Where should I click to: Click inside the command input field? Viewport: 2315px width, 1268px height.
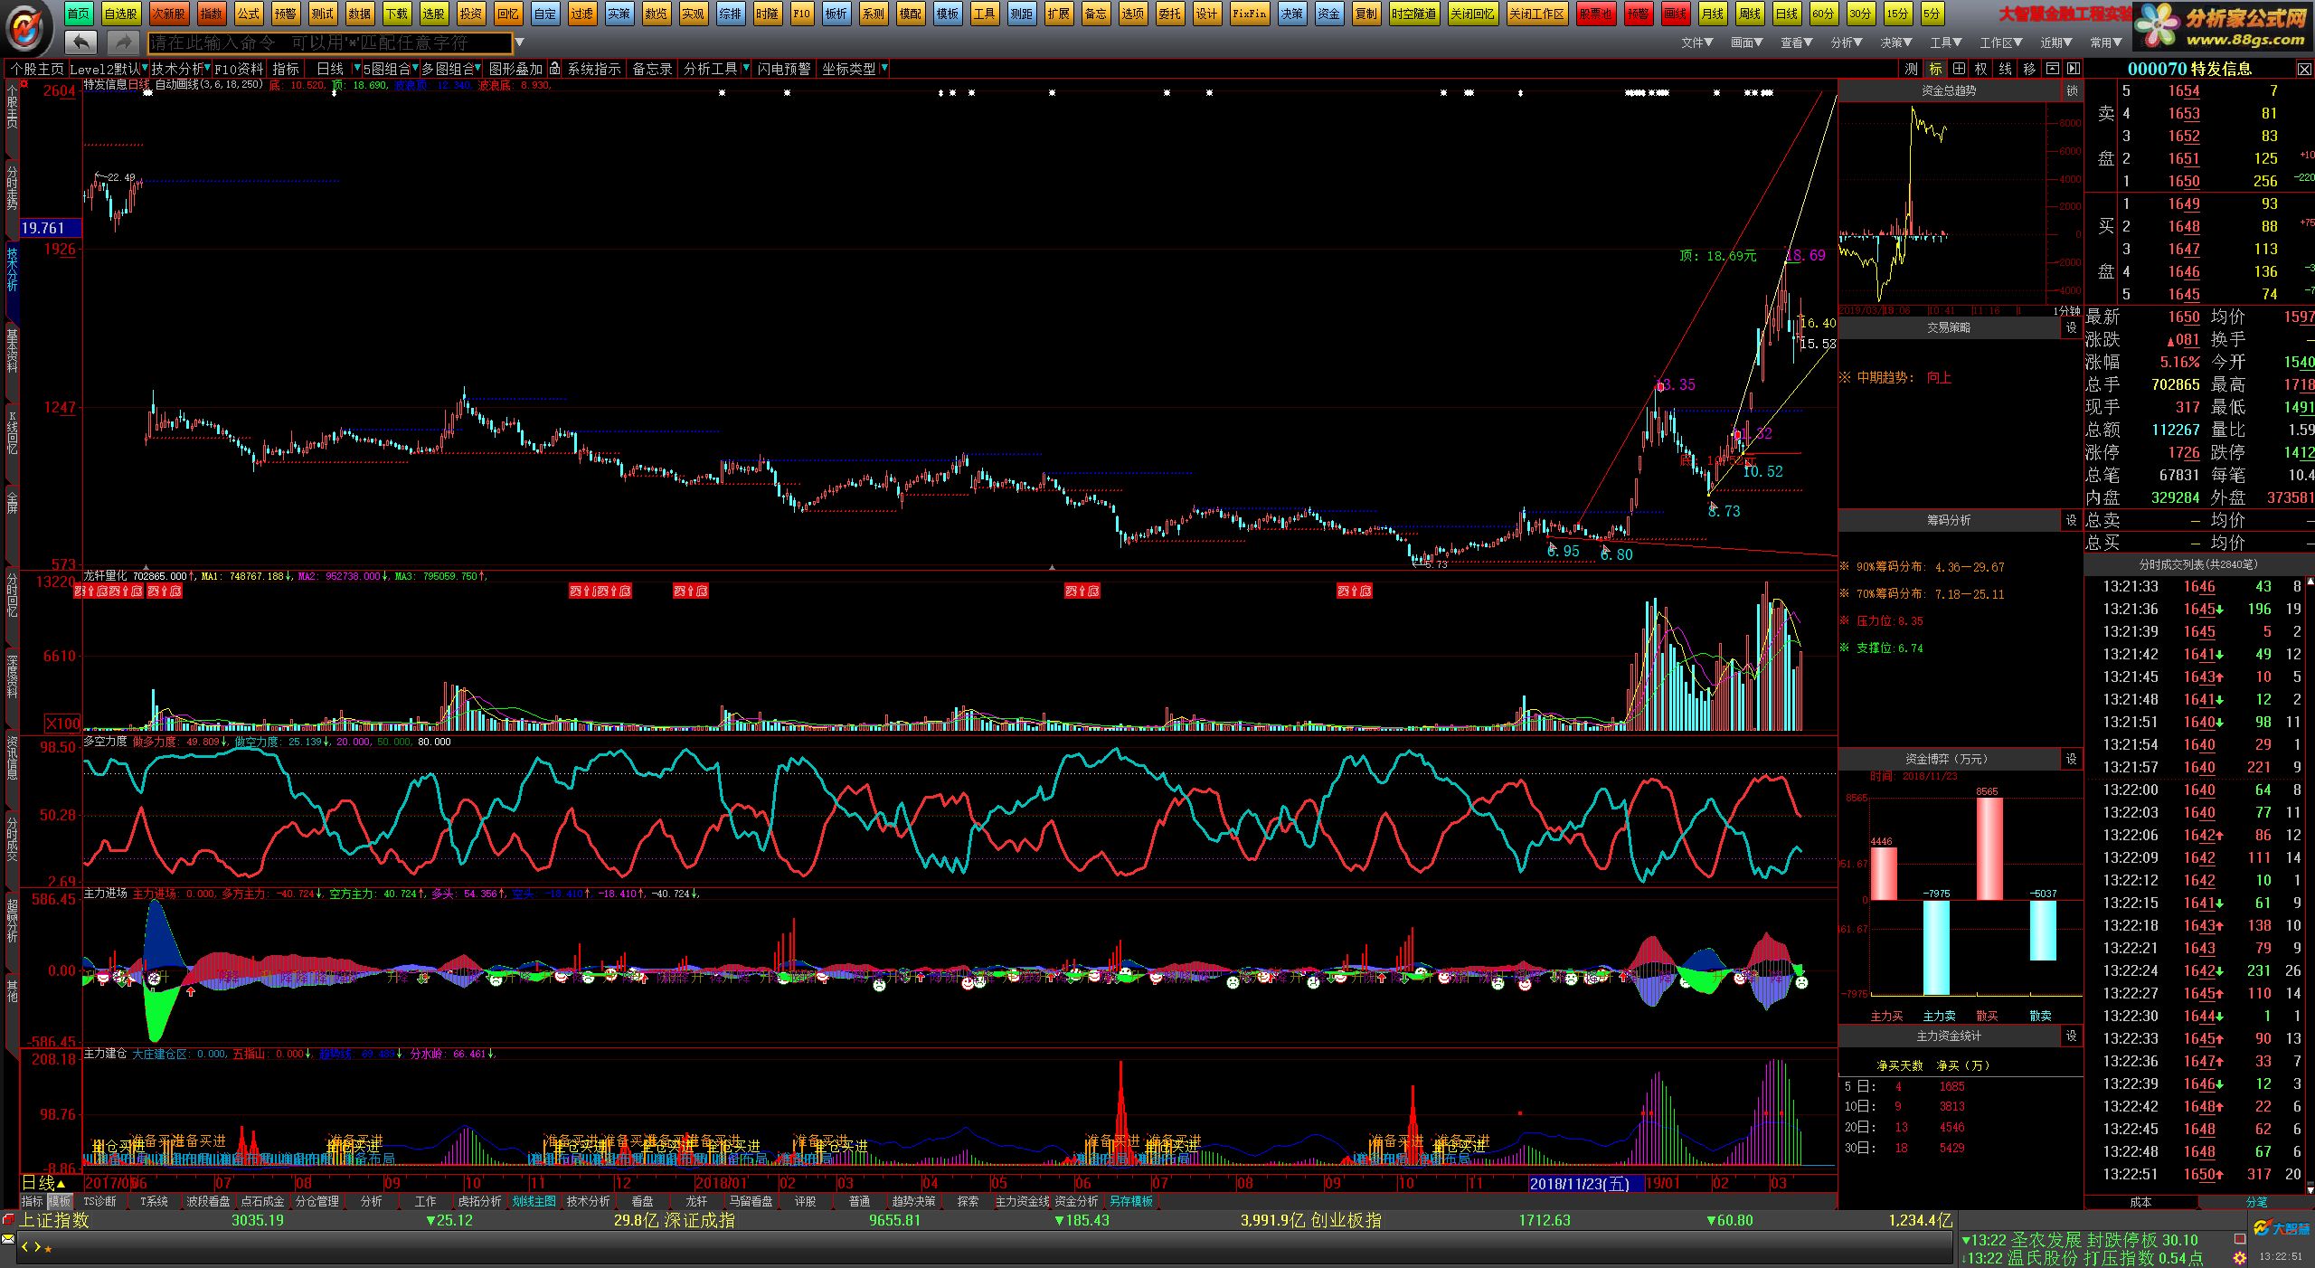click(x=330, y=43)
